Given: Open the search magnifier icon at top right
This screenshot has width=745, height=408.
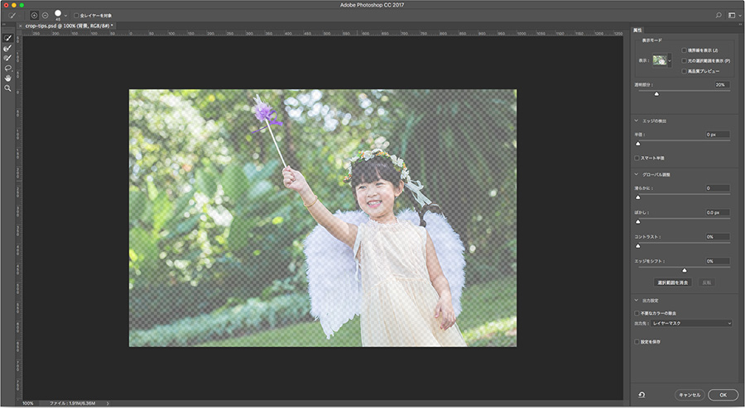Looking at the screenshot, I should coord(719,16).
